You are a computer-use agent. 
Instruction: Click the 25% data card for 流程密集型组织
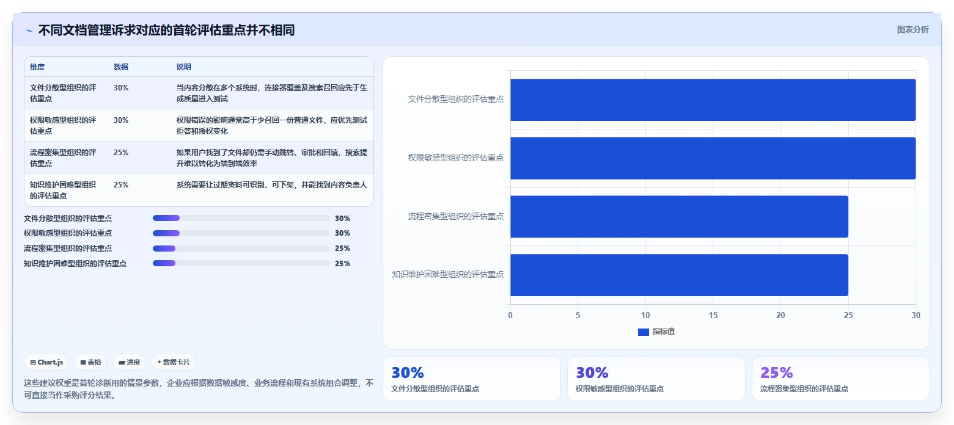(x=840, y=379)
